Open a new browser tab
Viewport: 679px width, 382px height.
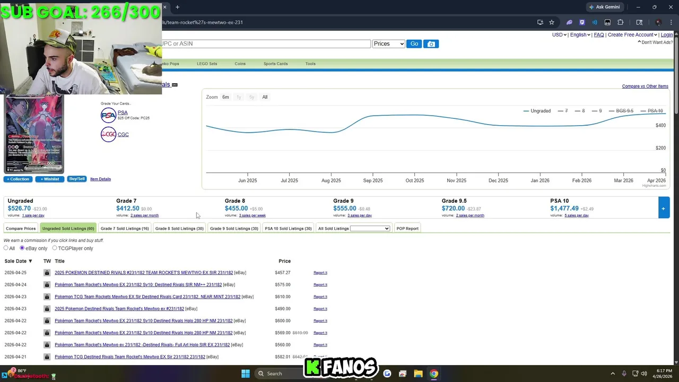pos(177,7)
